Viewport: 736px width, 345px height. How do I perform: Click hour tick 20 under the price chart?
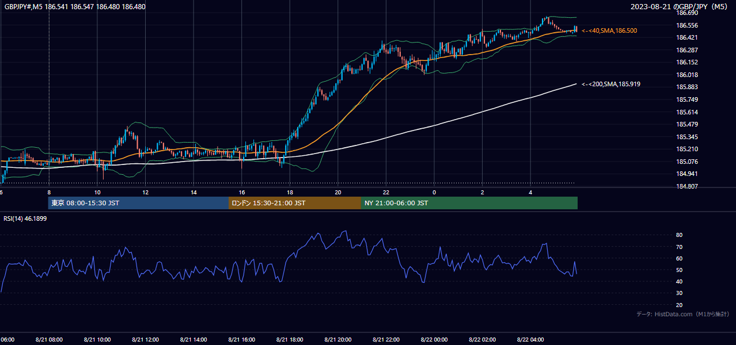pyautogui.click(x=338, y=193)
